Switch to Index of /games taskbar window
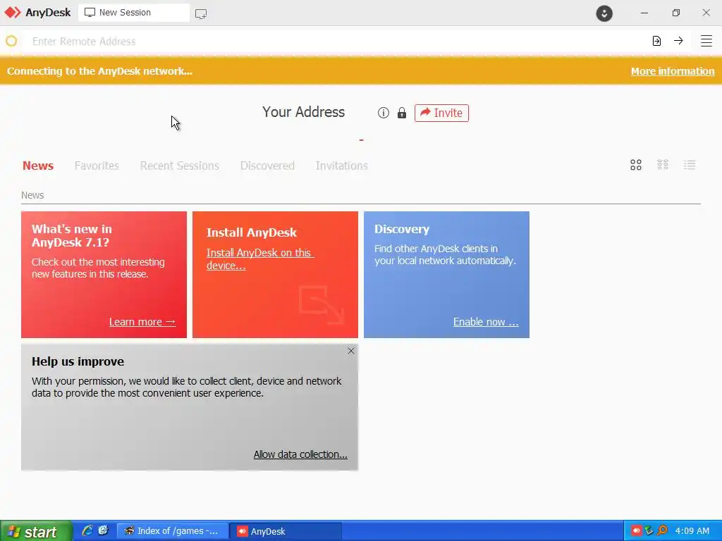722x541 pixels. (x=173, y=531)
